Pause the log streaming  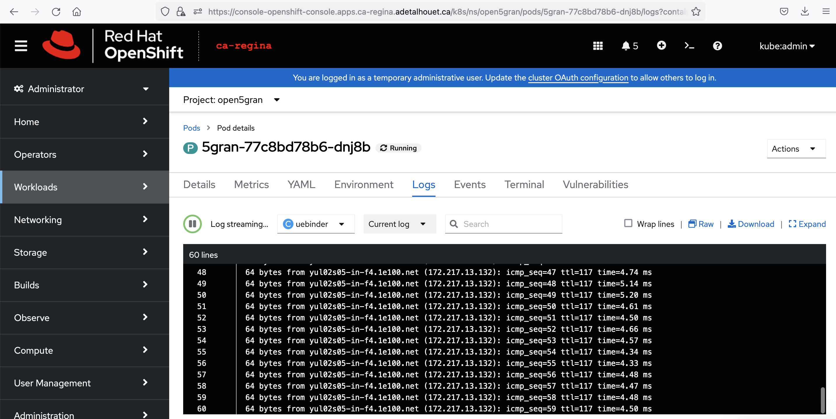tap(193, 224)
